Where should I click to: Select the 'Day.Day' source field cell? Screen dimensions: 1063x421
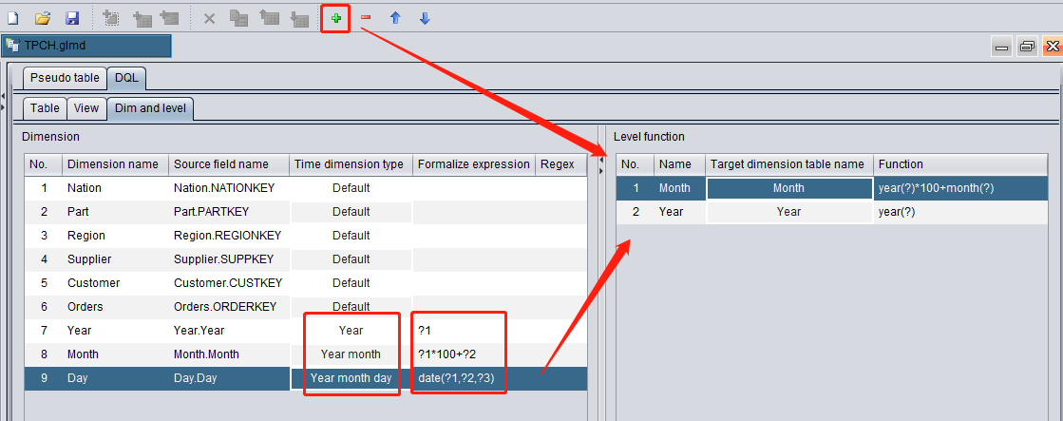(228, 377)
